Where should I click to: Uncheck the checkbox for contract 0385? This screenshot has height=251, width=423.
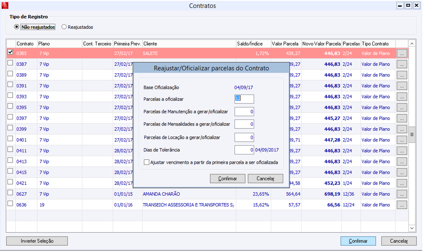[11, 52]
